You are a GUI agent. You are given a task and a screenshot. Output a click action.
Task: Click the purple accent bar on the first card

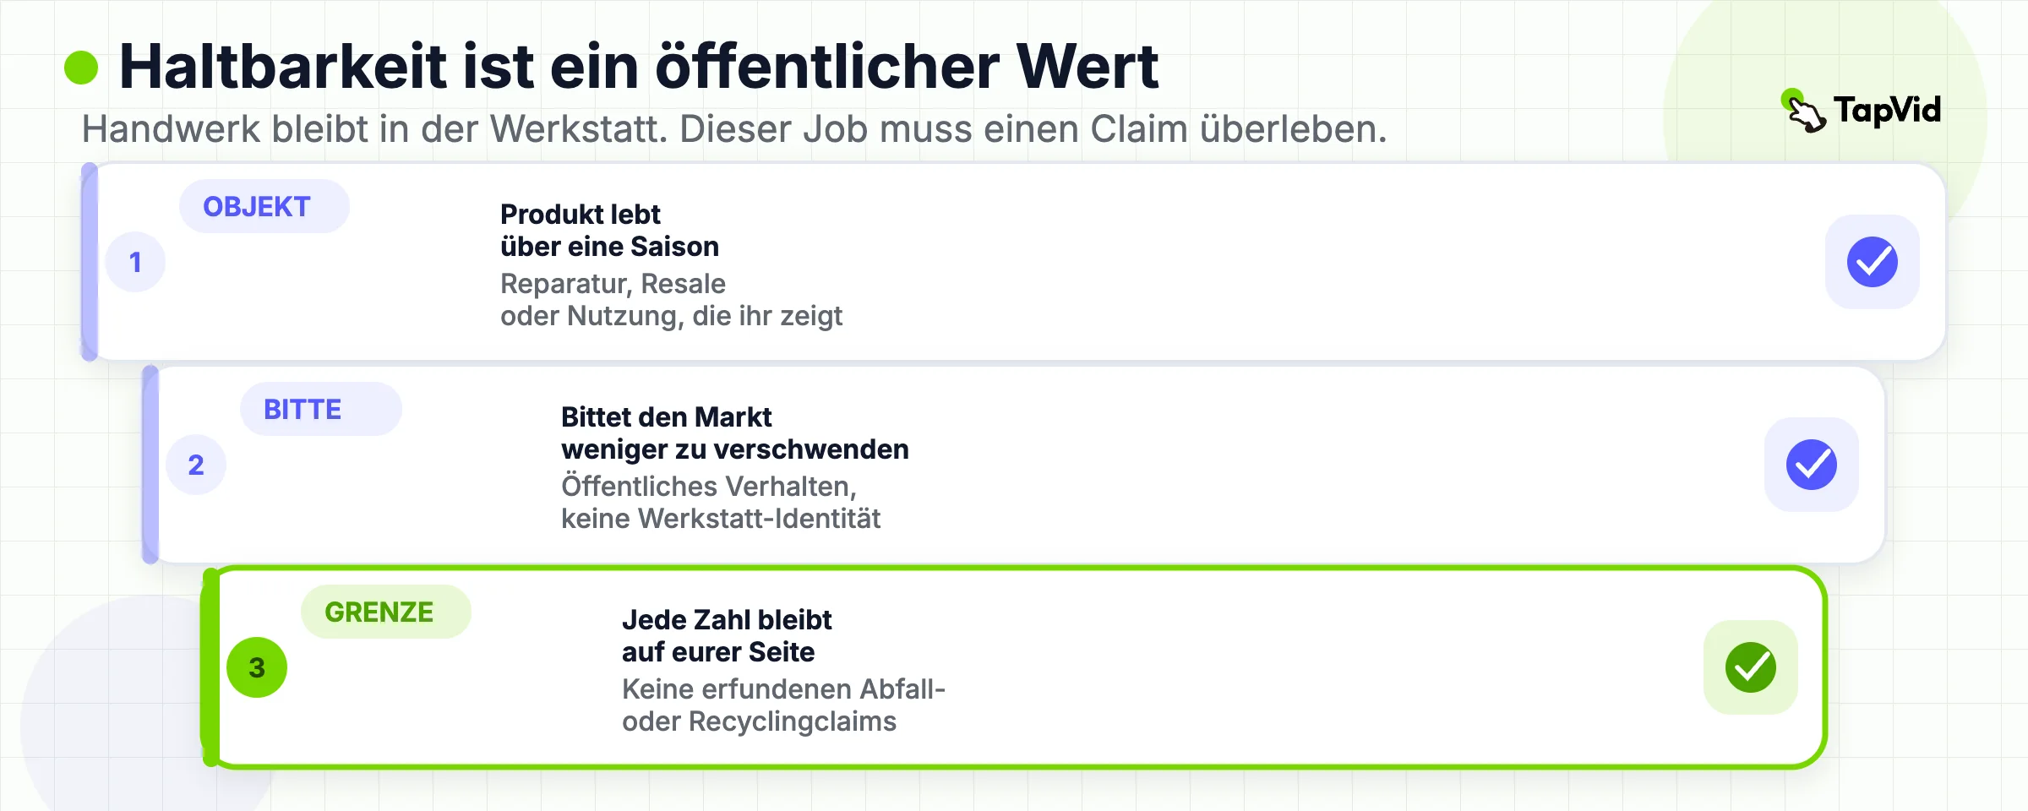[90, 262]
